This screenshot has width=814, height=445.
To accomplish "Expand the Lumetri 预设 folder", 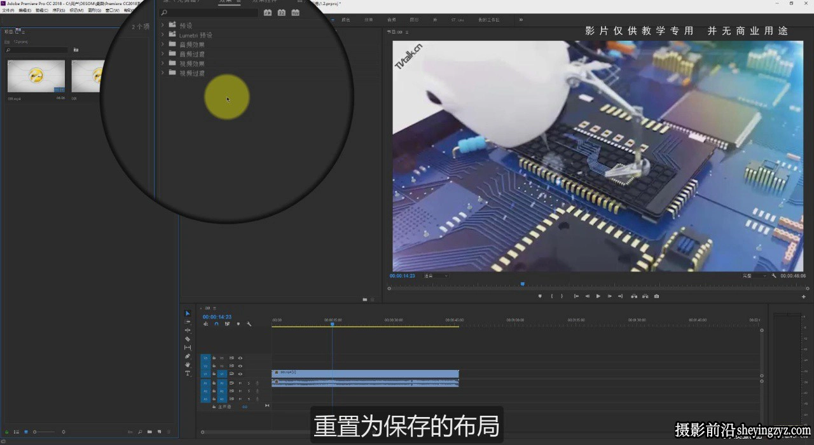I will tap(163, 35).
